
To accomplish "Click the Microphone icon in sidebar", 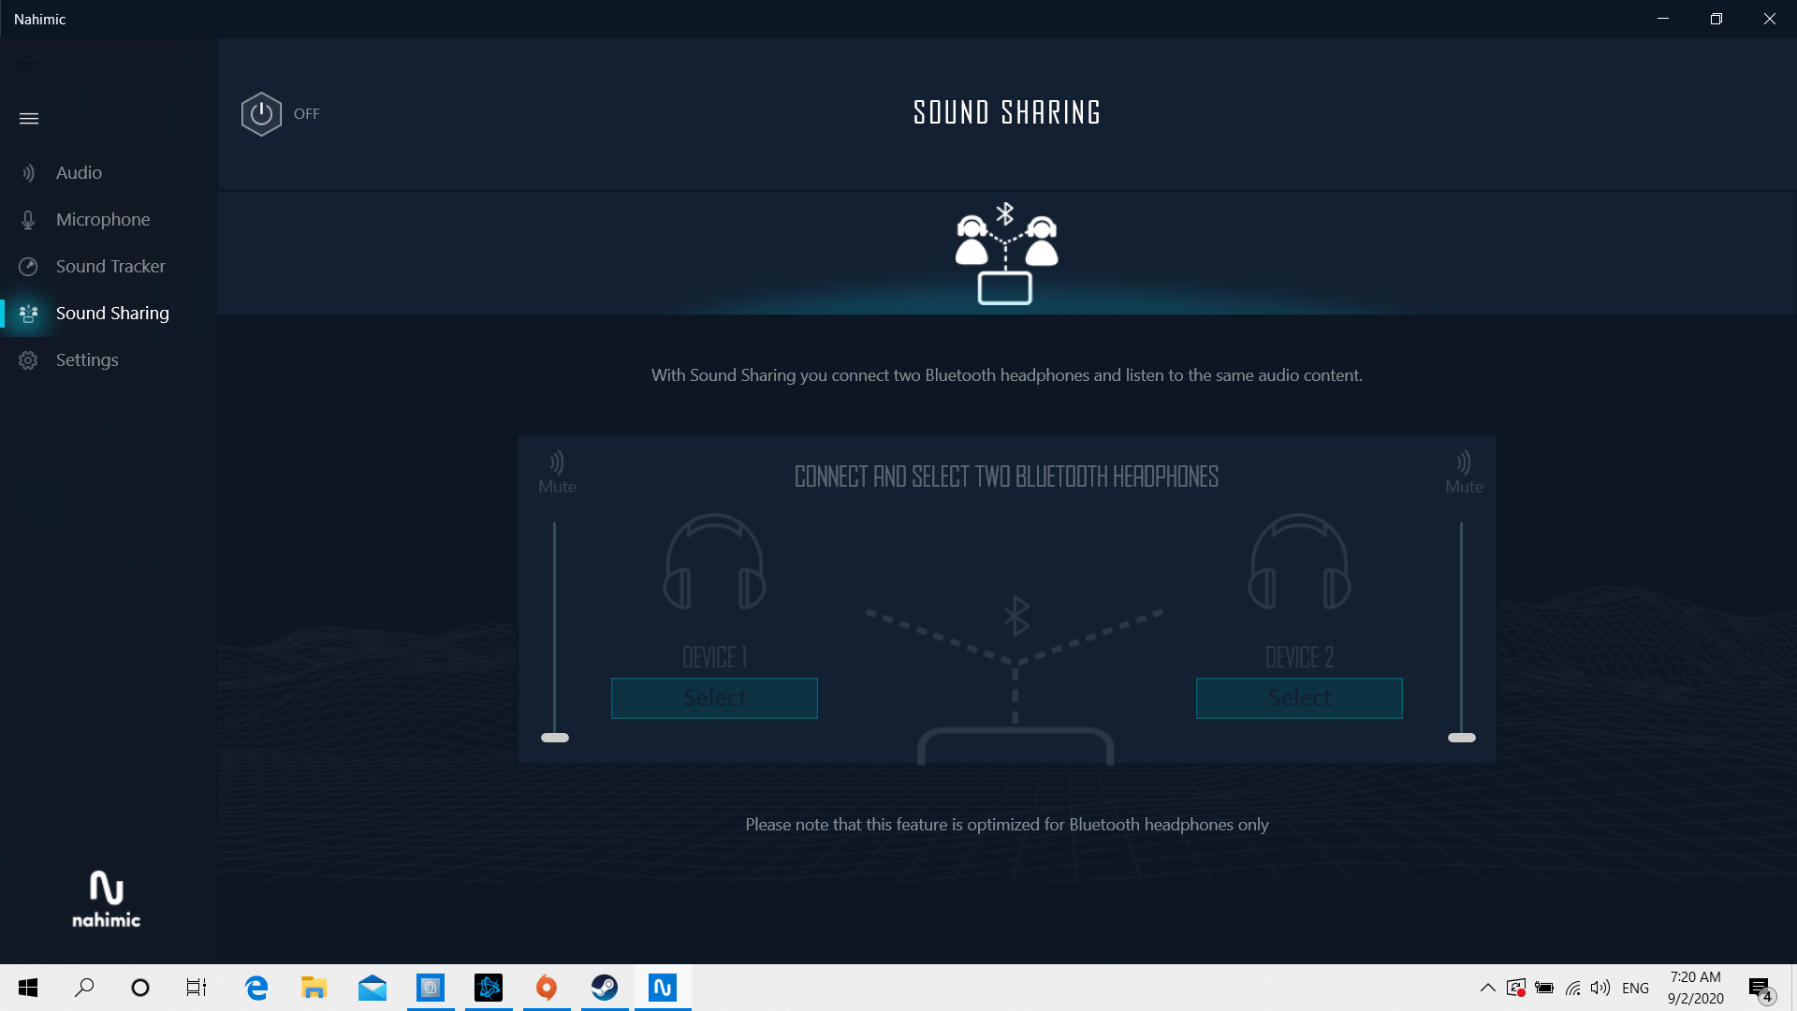I will pyautogui.click(x=28, y=219).
